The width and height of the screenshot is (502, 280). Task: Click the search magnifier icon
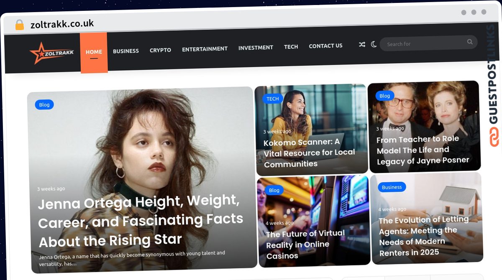[x=470, y=42]
